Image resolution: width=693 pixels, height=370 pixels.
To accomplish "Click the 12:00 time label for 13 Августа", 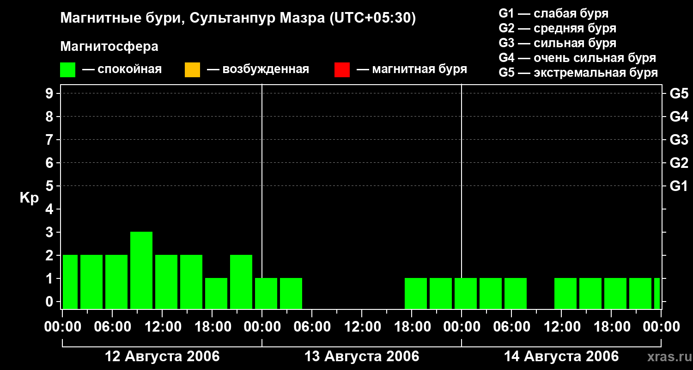I will pos(362,327).
